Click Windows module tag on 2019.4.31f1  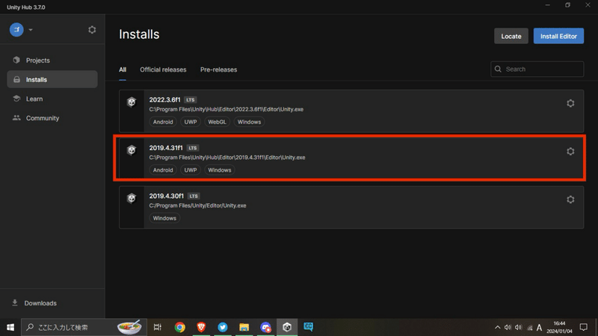point(219,170)
